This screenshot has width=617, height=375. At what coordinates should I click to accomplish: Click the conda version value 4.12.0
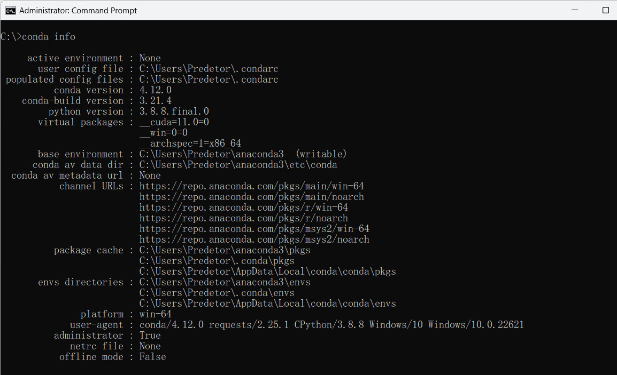coord(156,90)
